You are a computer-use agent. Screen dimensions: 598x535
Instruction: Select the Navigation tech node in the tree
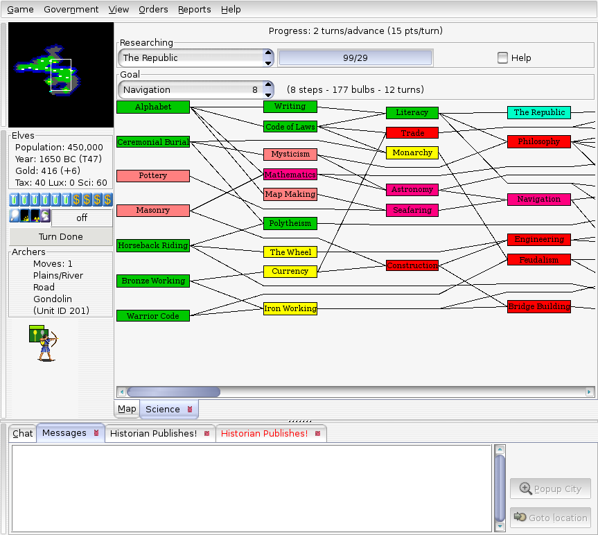click(x=539, y=199)
